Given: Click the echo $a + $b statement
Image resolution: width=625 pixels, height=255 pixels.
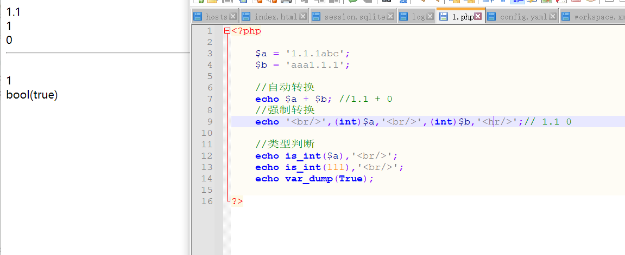Looking at the screenshot, I should coord(294,99).
